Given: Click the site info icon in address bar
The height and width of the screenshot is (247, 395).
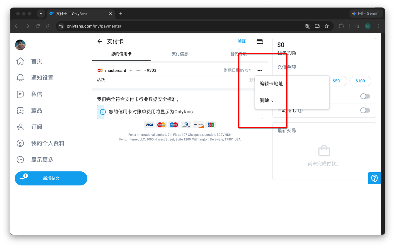Looking at the screenshot, I should 61,26.
